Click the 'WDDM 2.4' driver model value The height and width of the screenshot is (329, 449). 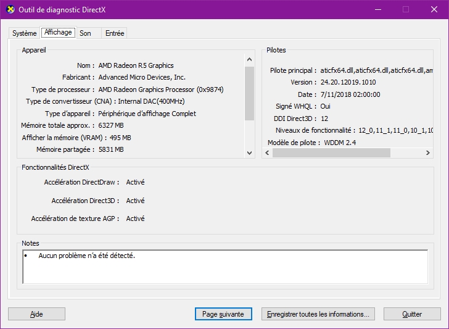[340, 143]
